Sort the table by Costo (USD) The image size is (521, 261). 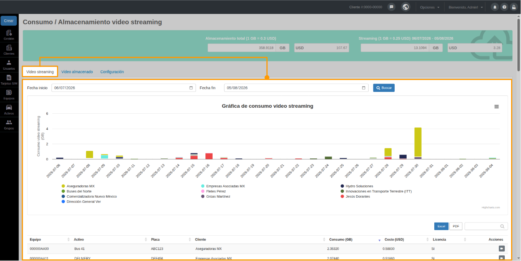pyautogui.click(x=406, y=240)
